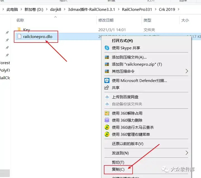This screenshot has height=178, width=201.
Task: Sort by 修改日期 column header
Action: (x=106, y=20)
